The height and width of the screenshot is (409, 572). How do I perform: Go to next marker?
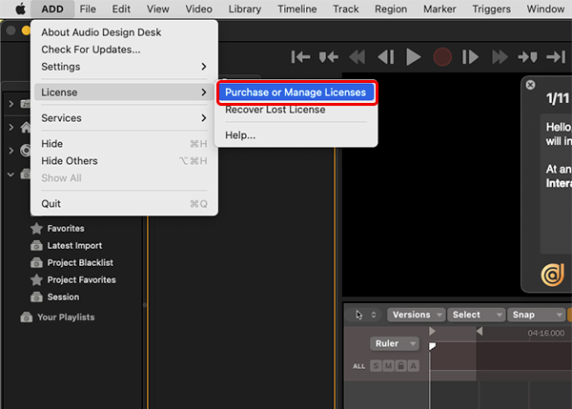[x=527, y=57]
